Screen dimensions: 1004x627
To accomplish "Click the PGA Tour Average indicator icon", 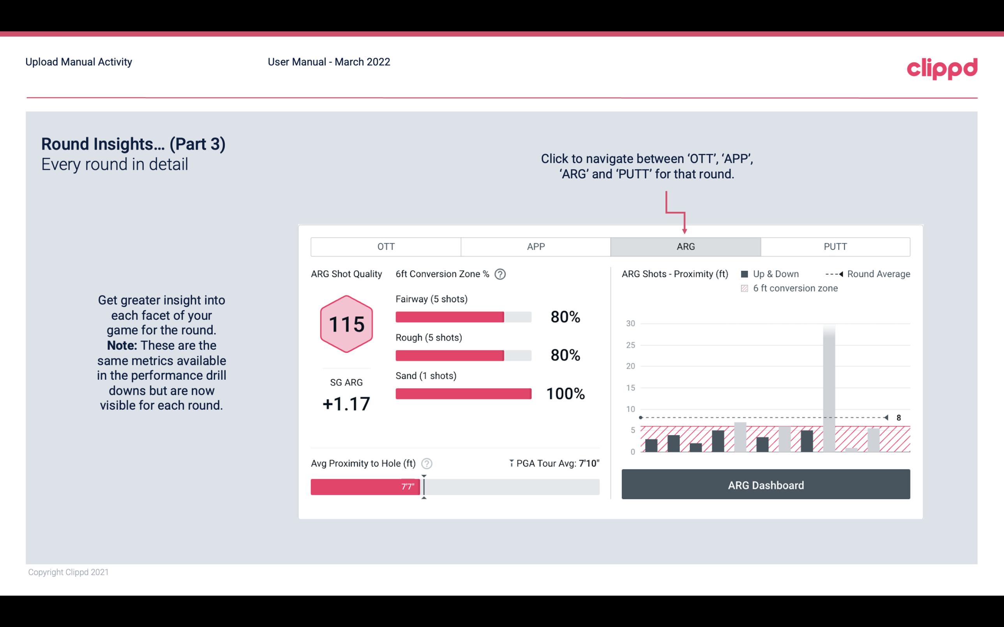I will pos(511,462).
